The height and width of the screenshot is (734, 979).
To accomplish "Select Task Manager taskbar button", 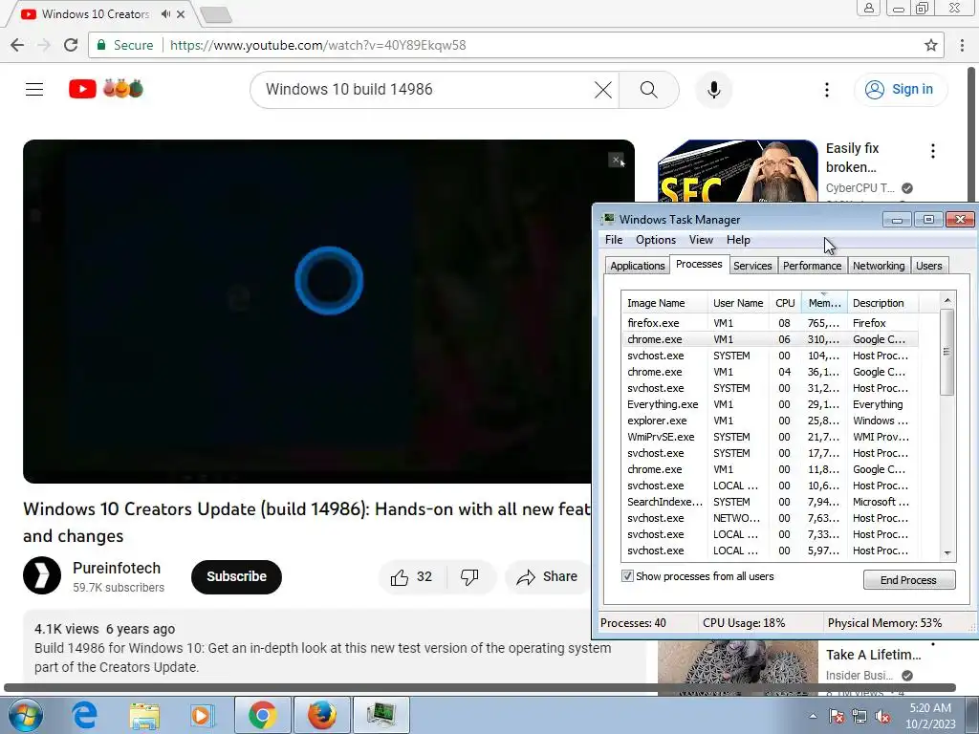I will (x=381, y=715).
